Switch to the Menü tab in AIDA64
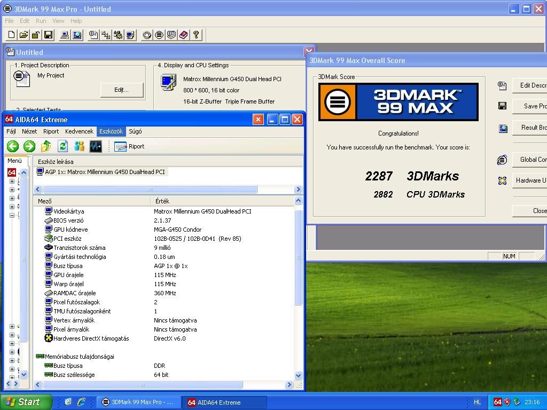Viewport: 547px width, 410px height. pyautogui.click(x=14, y=161)
